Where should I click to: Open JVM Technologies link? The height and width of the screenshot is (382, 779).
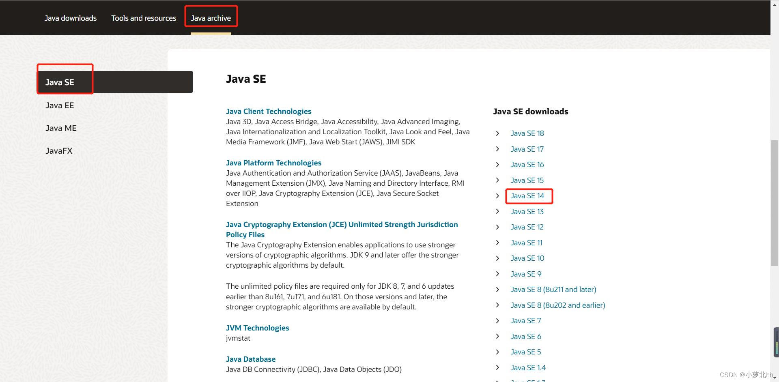[x=257, y=328]
